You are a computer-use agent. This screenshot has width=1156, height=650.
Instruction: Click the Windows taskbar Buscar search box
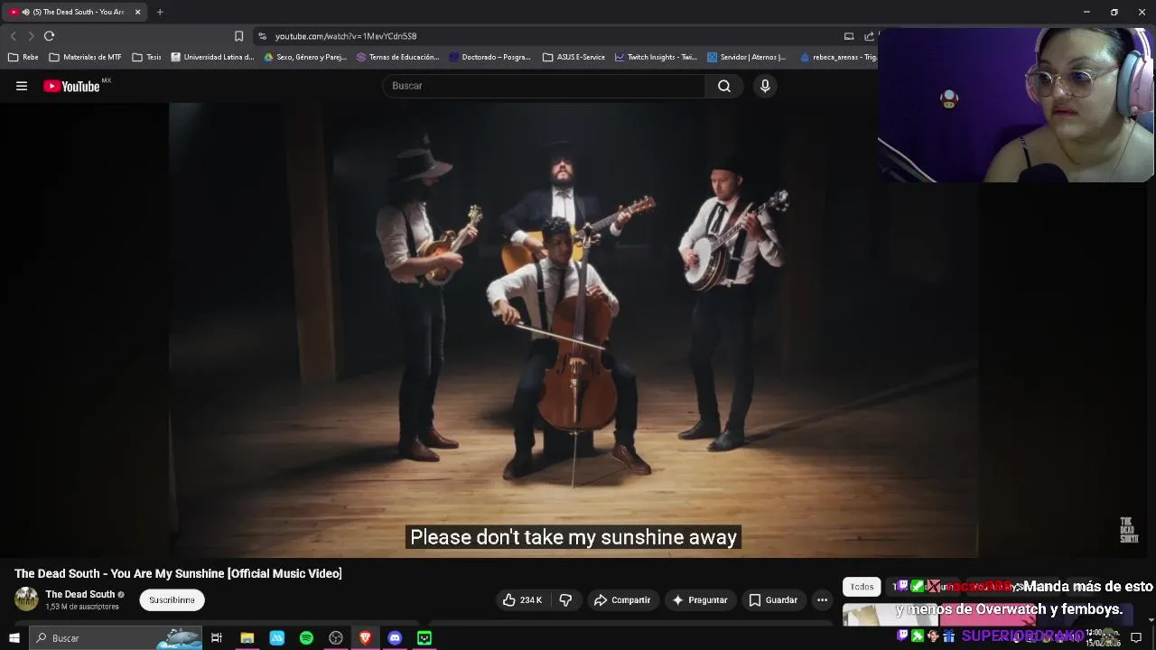116,638
